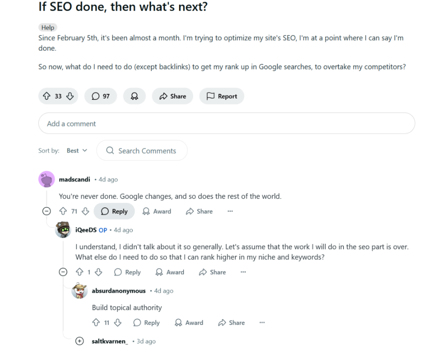This screenshot has height=353, width=425.
Task: Downvote iQeeDS's reply
Action: click(99, 272)
